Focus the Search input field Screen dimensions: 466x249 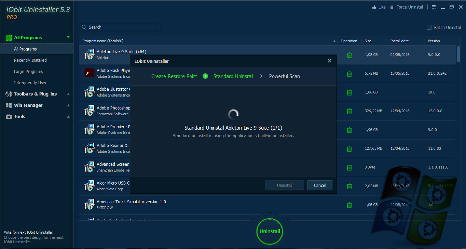[120, 27]
